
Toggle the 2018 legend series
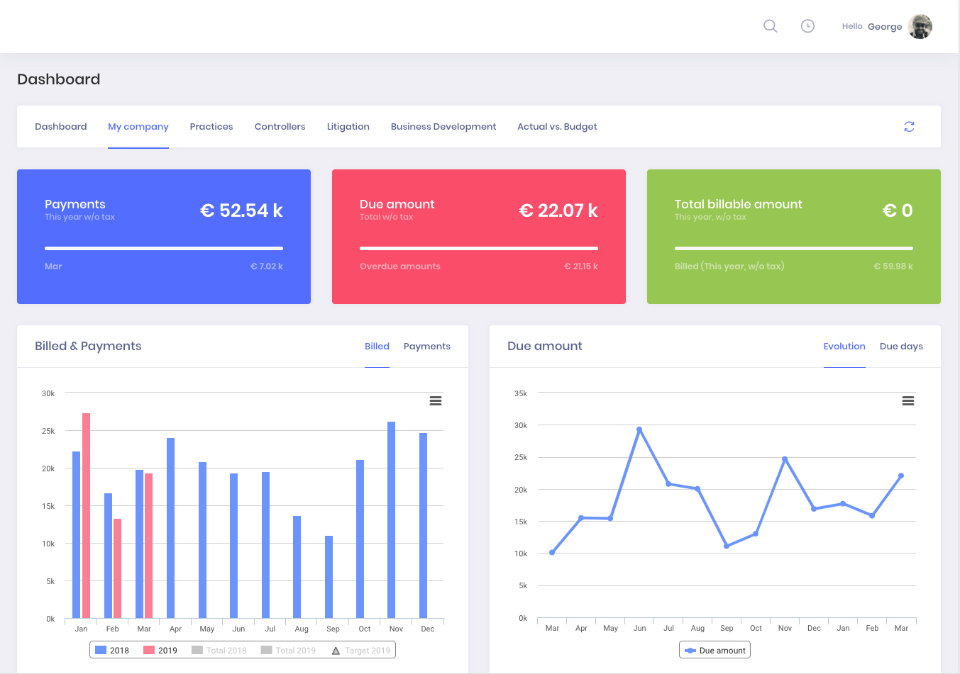pos(112,650)
